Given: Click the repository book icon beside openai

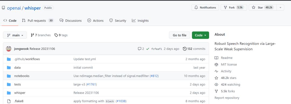Looking at the screenshot, I should 3,8.
